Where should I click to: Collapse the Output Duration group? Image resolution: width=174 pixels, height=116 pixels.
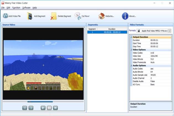click(x=131, y=37)
